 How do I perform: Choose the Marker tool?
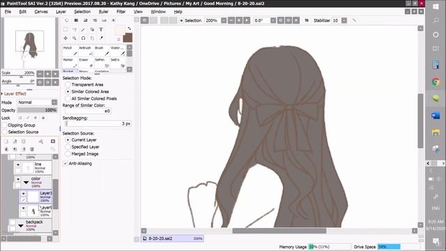click(x=70, y=63)
